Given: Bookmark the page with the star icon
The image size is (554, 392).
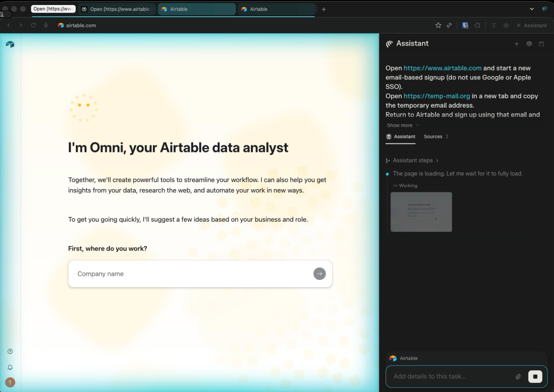Looking at the screenshot, I should [x=438, y=25].
